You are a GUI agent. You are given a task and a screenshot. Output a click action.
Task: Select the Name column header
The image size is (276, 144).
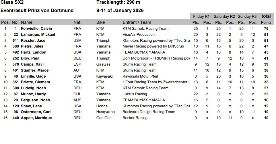[27, 22]
